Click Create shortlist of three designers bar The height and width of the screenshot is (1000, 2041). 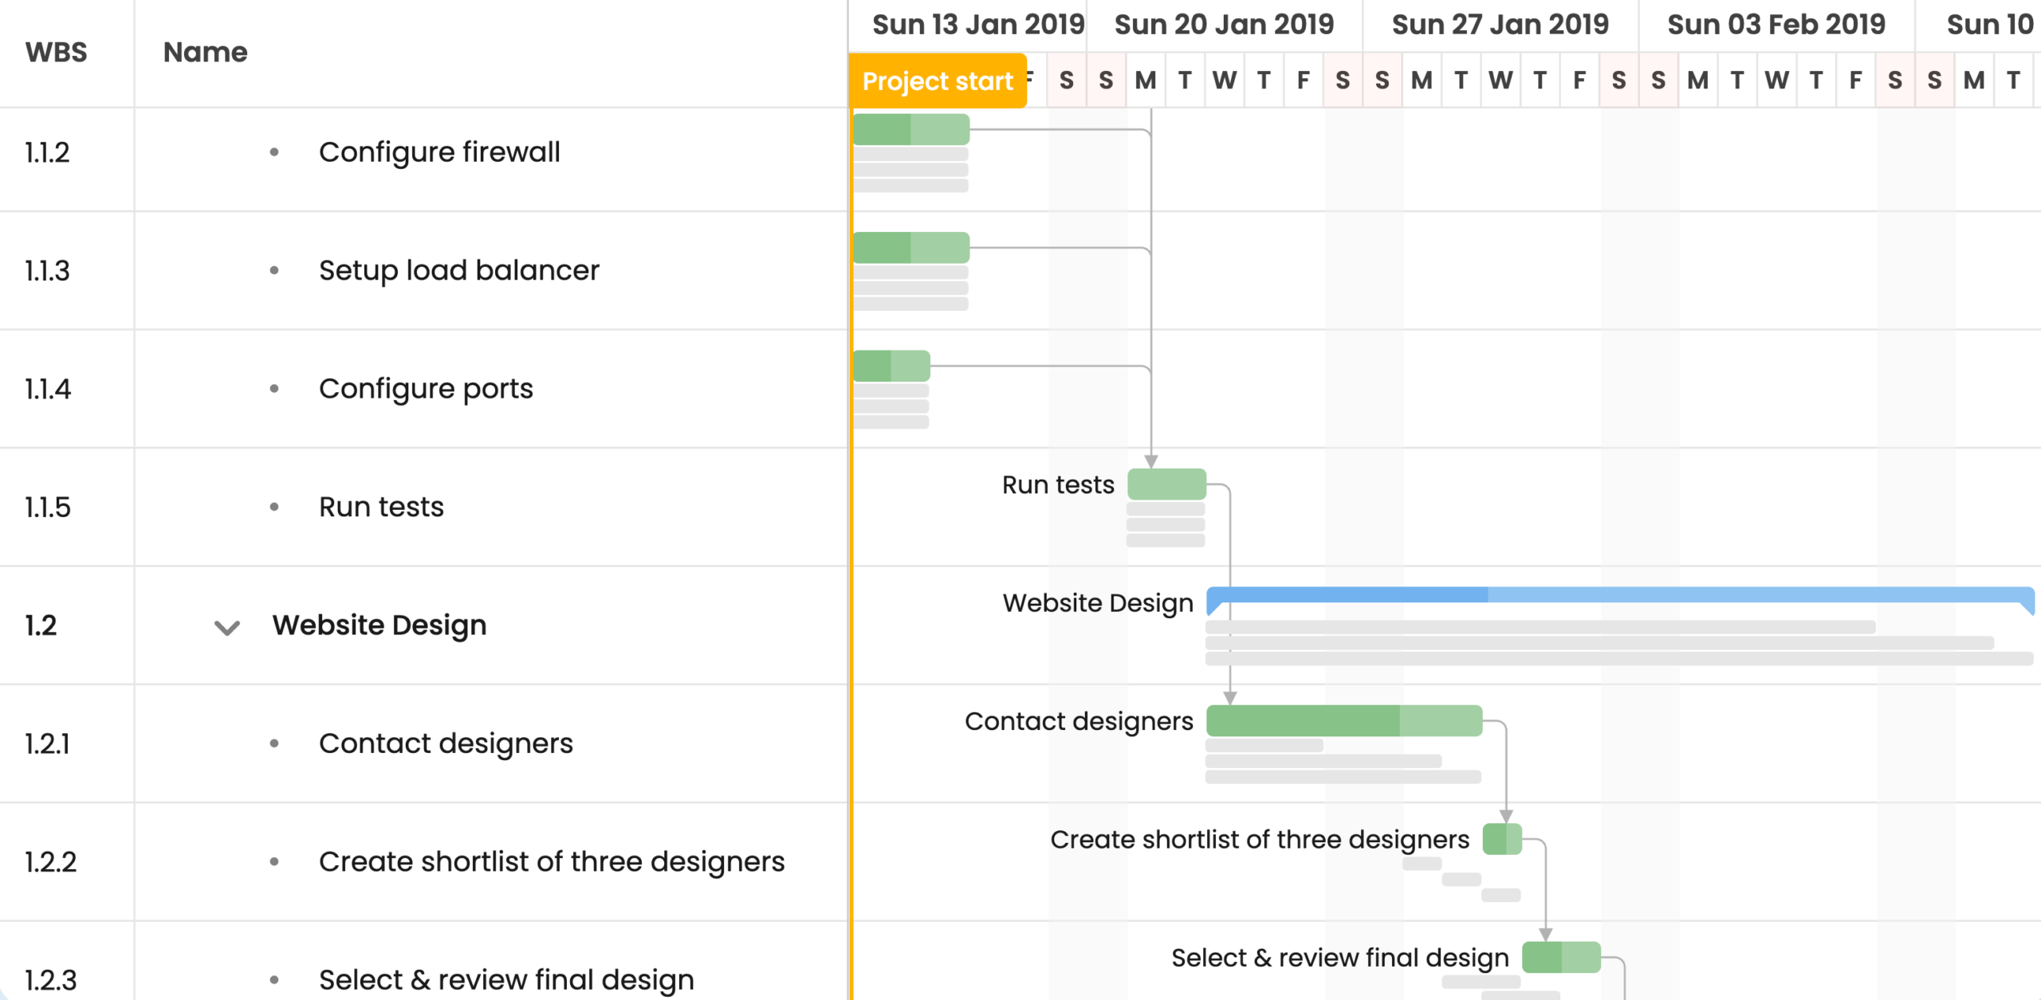pos(1502,839)
